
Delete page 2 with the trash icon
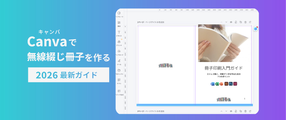[245, 111]
